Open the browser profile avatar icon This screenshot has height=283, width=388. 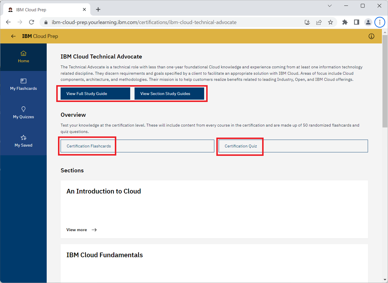point(368,22)
